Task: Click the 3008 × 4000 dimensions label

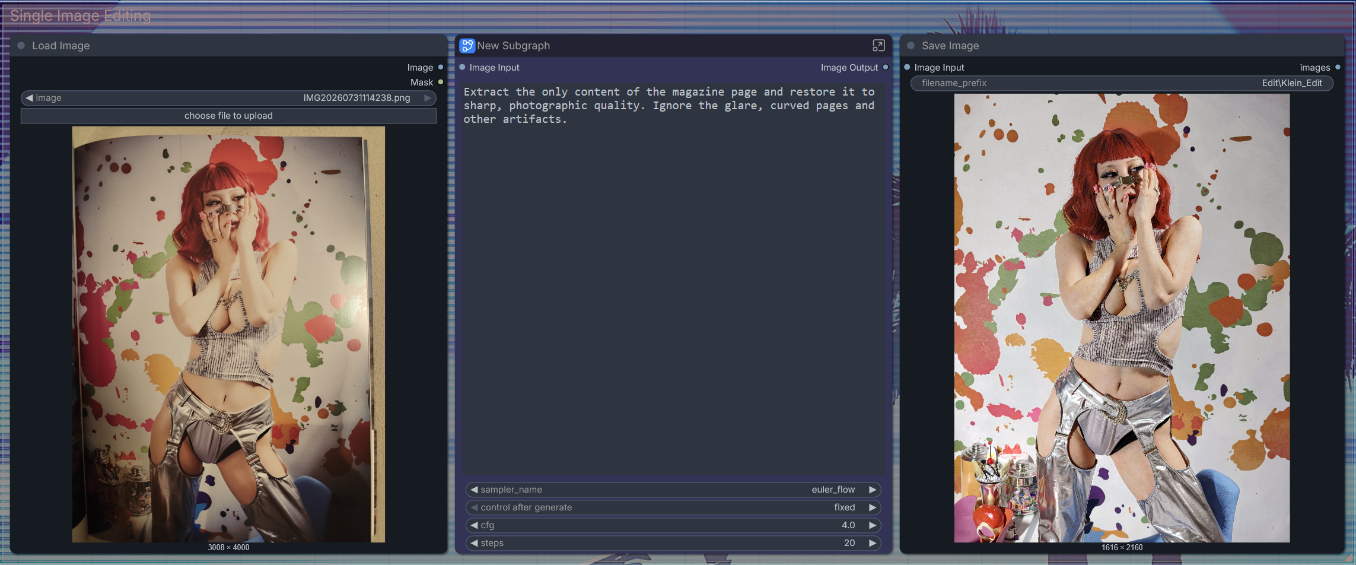Action: (x=228, y=547)
